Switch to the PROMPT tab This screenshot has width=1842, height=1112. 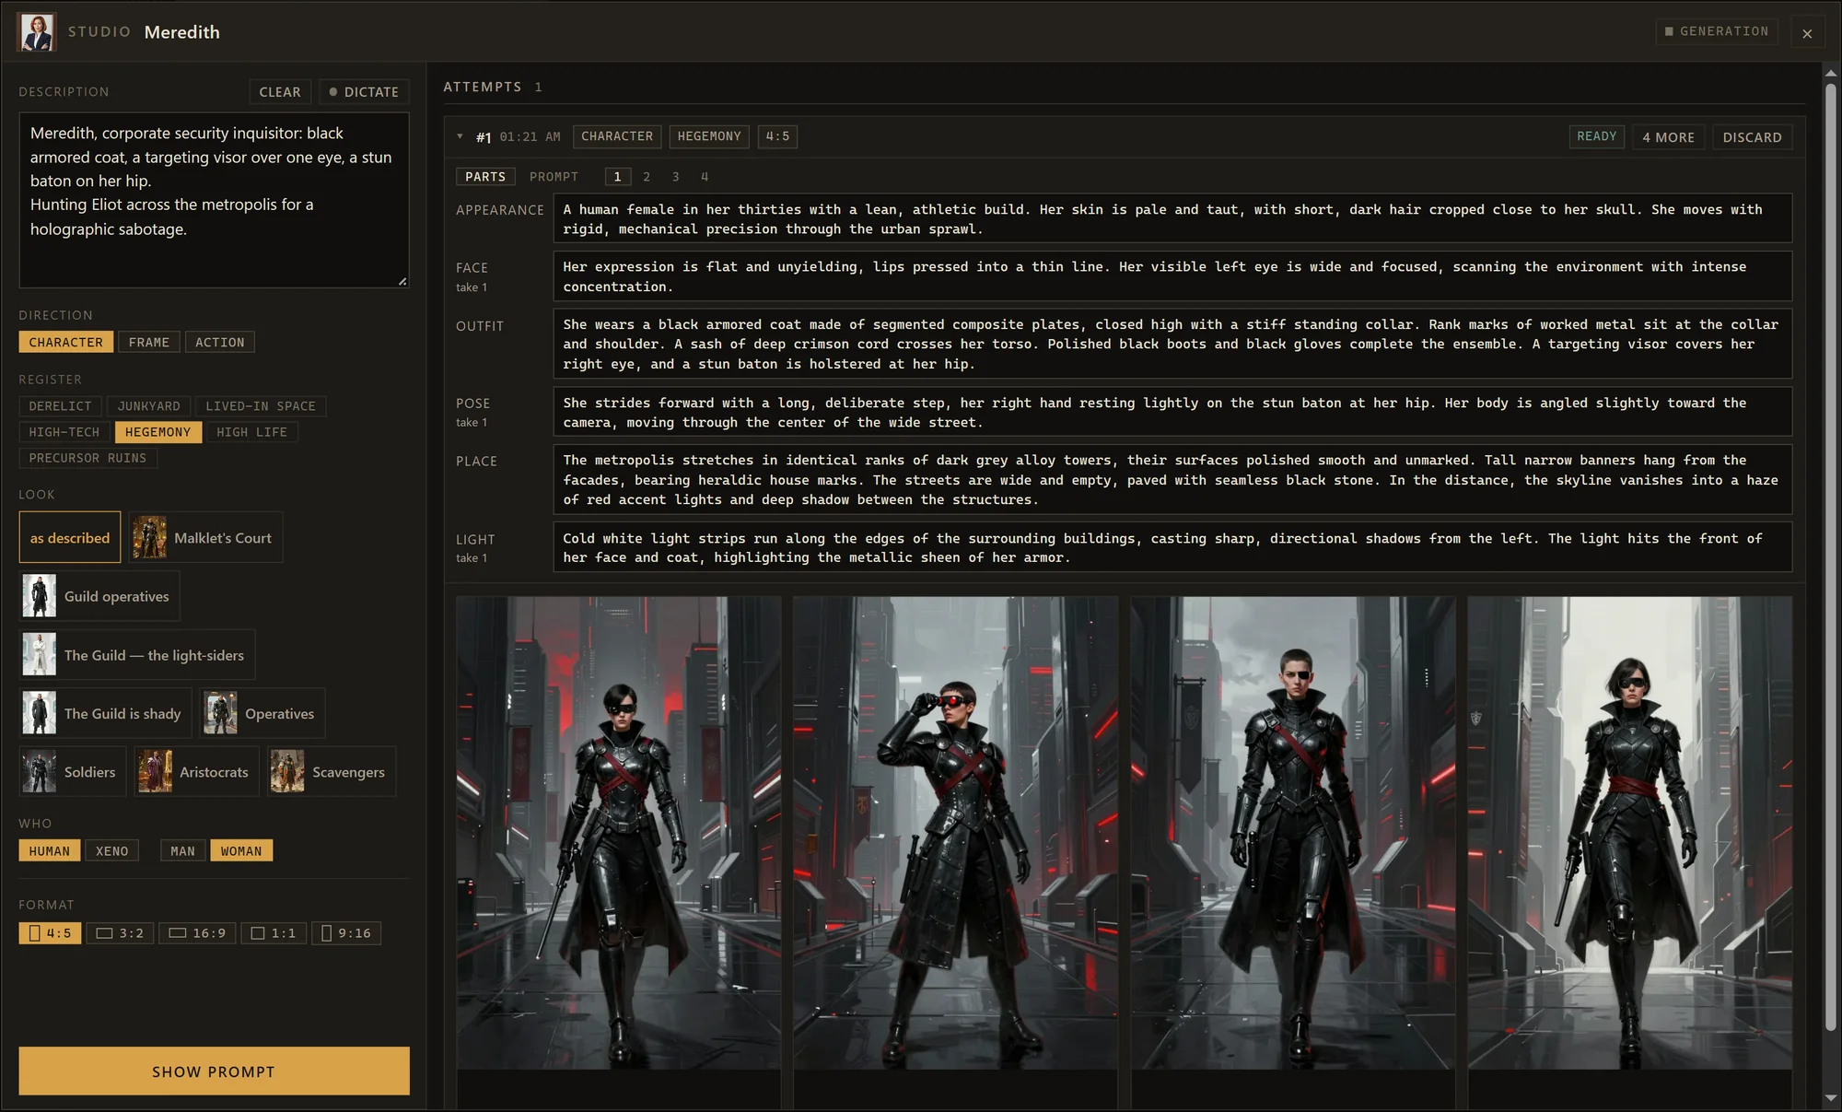click(554, 177)
